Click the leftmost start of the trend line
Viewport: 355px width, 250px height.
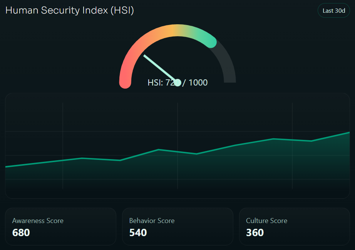6,166
